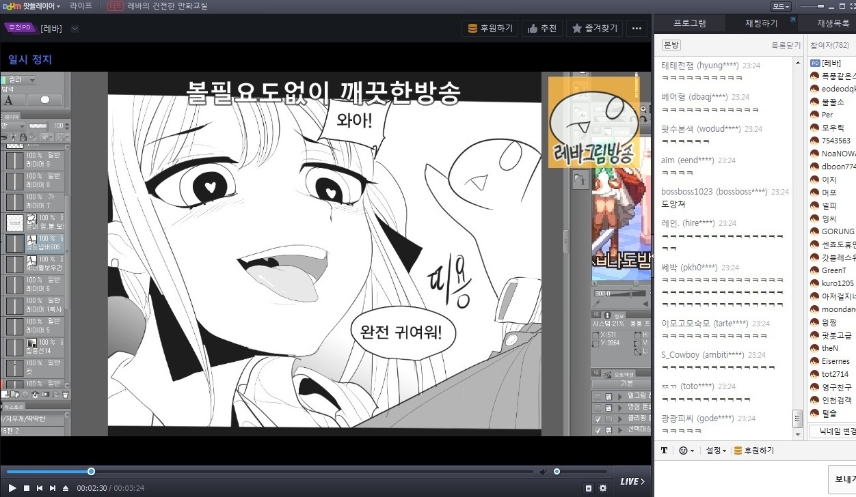Click the text format T icon in chat
This screenshot has width=856, height=497.
664,451
